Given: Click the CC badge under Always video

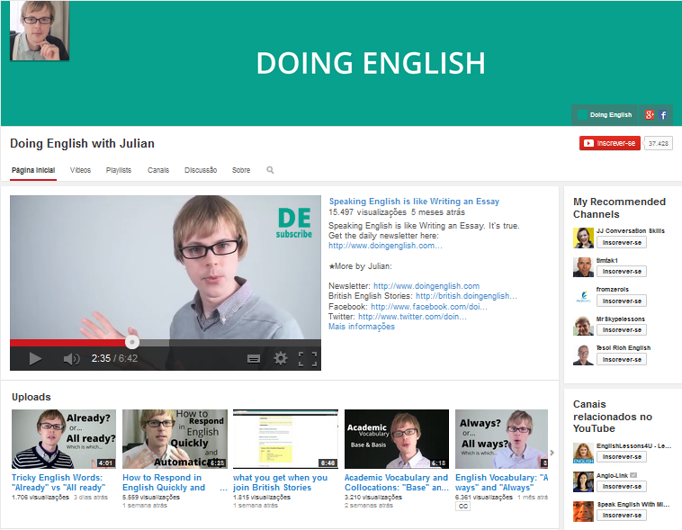Looking at the screenshot, I should 463,507.
